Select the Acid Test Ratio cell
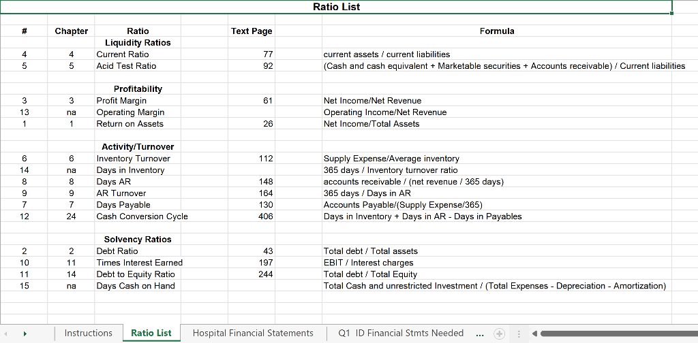 tap(138, 66)
